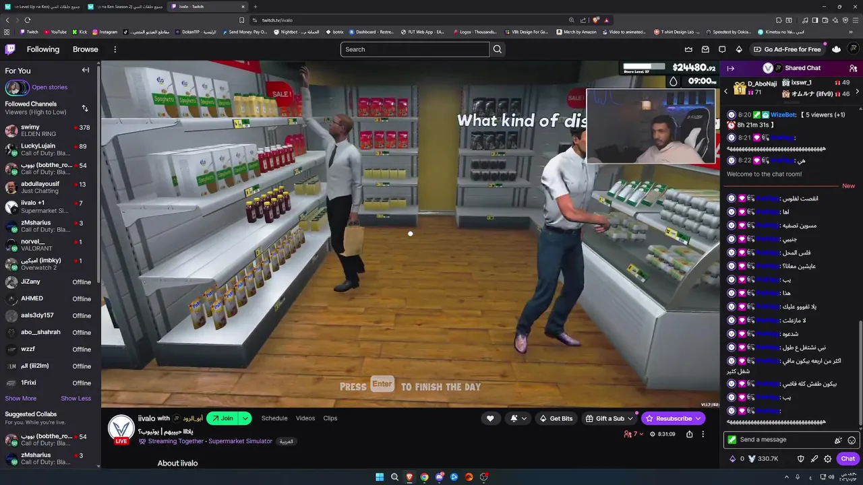This screenshot has height=485, width=863.
Task: Open the Turbo lotus icon in top bar
Action: 837,49
